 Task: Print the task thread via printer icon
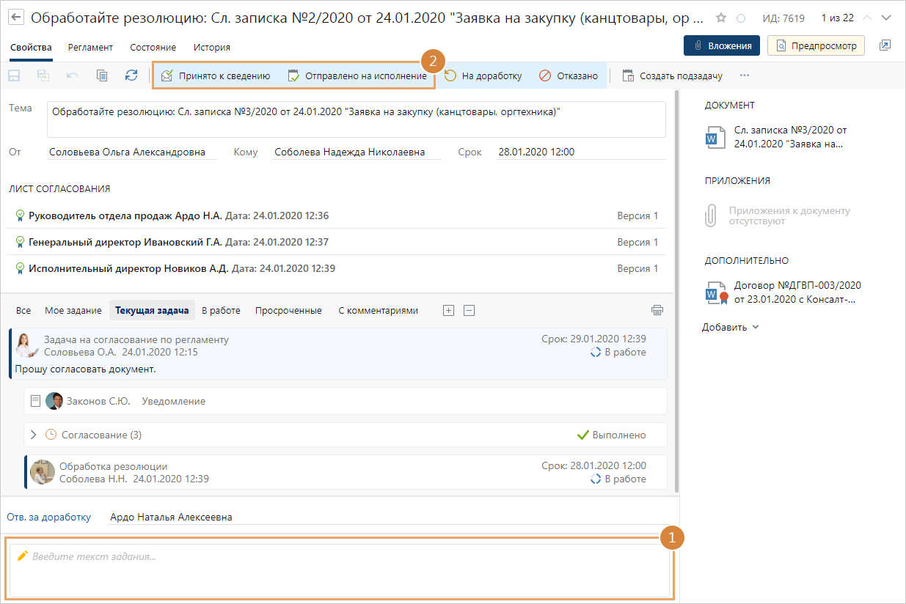click(x=657, y=310)
